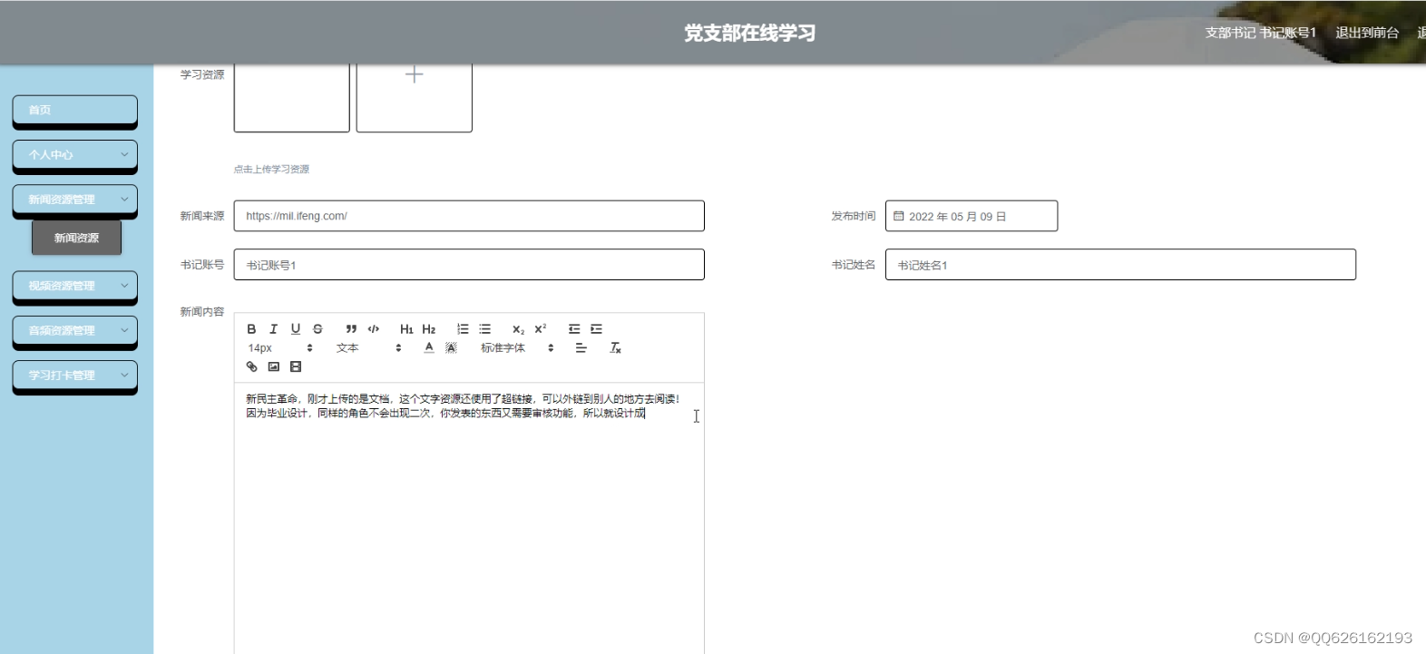Image resolution: width=1426 pixels, height=654 pixels.
Task: Open the text color picker
Action: 429,348
